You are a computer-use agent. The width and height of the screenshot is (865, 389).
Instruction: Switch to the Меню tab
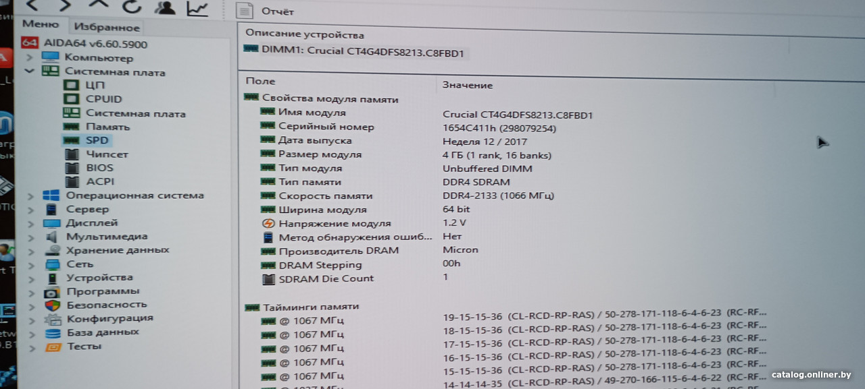pyautogui.click(x=41, y=24)
